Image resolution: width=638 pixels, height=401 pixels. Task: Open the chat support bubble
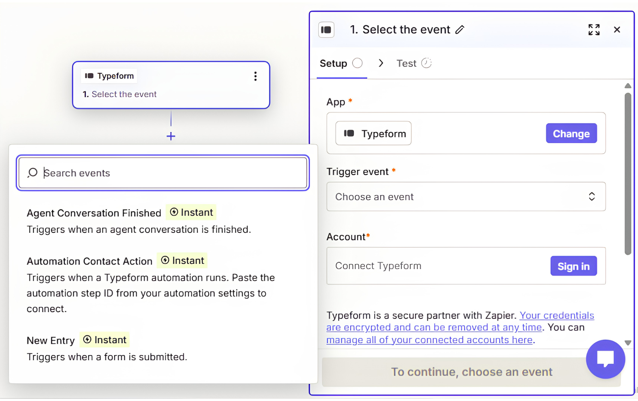point(605,359)
